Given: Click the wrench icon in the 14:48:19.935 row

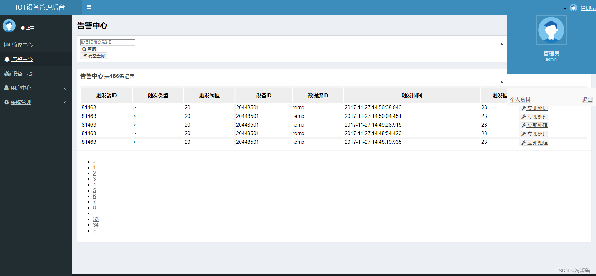Looking at the screenshot, I should click(523, 143).
